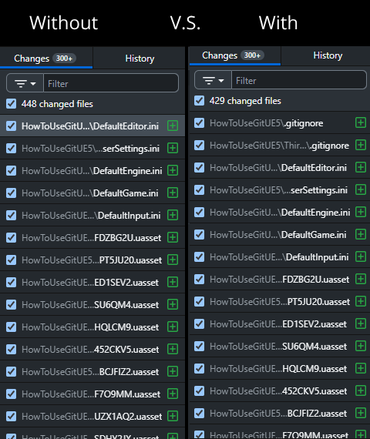
Task: Click added icon for FDZBG2U.uasset in Without panel
Action: click(x=173, y=237)
